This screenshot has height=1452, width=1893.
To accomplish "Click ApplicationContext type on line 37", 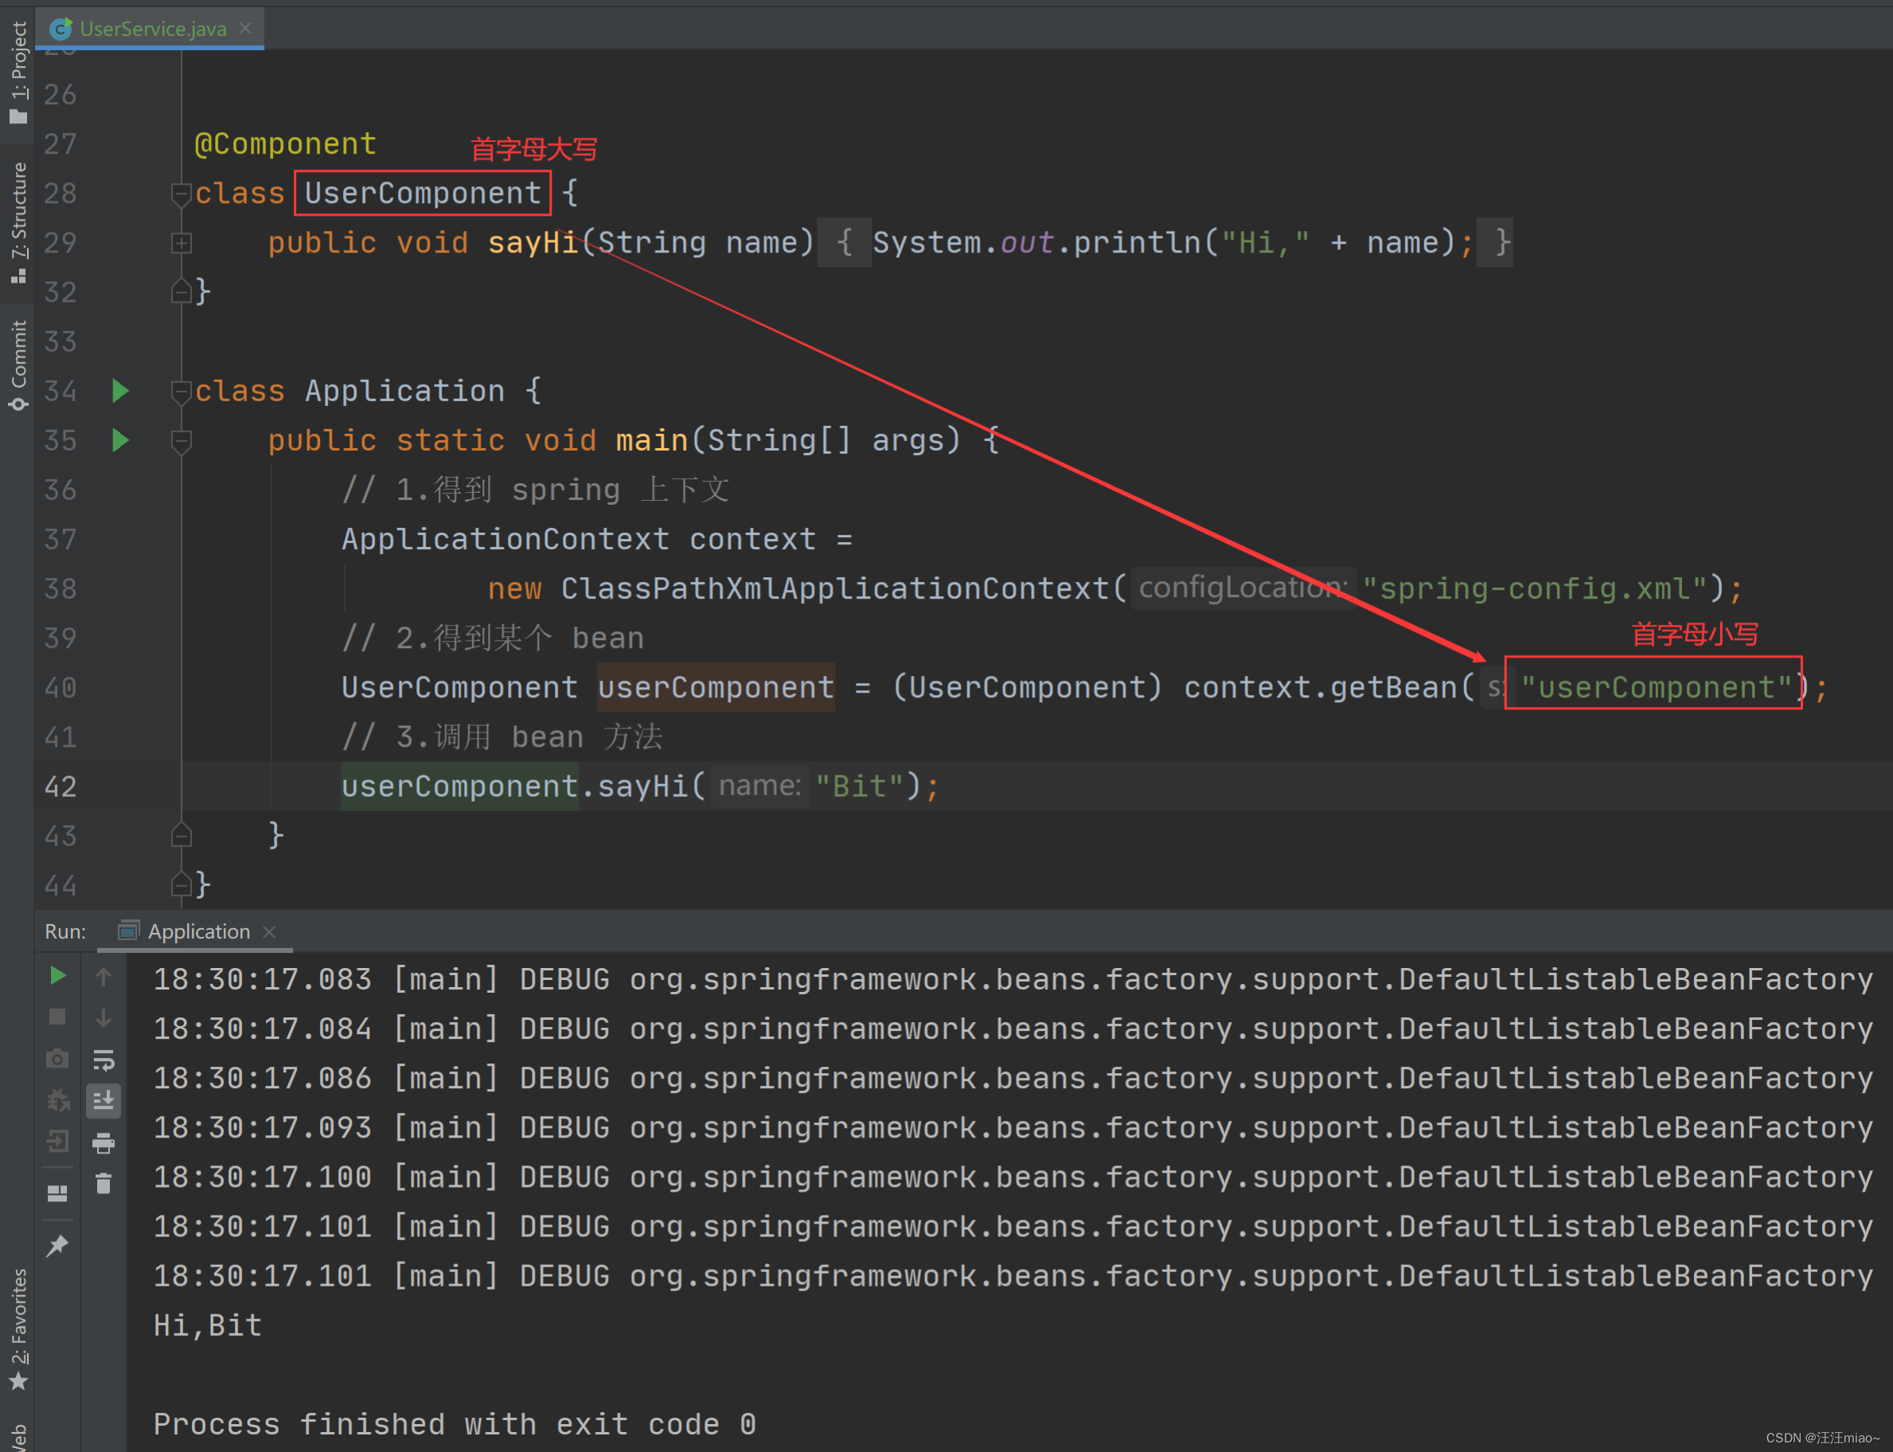I will 505,538.
